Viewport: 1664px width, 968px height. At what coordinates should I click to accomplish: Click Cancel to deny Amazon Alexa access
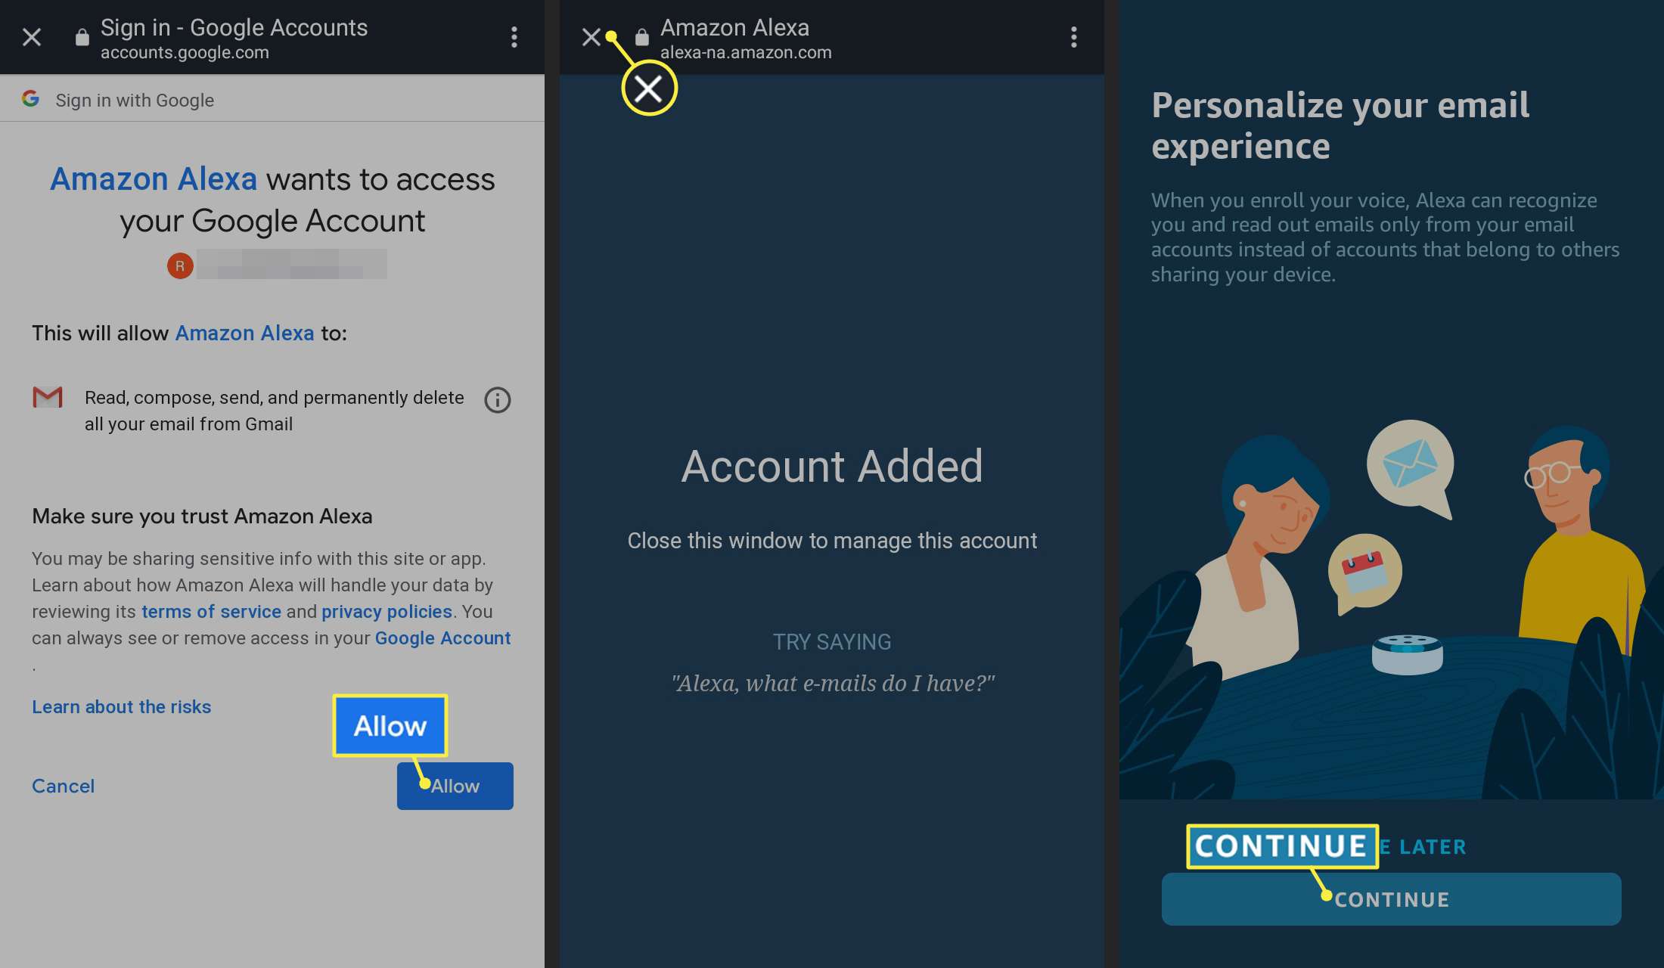pos(62,785)
